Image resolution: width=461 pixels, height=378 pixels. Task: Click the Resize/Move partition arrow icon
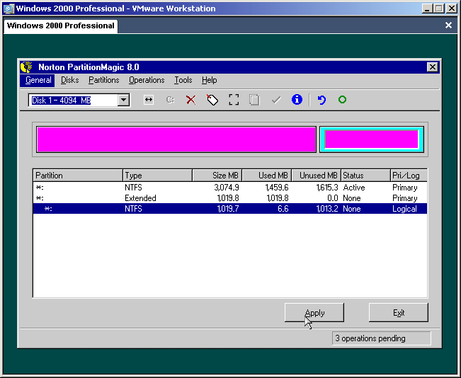tap(149, 100)
